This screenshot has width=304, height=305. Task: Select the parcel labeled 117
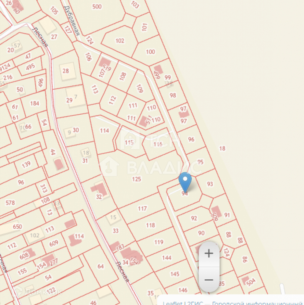142,209
